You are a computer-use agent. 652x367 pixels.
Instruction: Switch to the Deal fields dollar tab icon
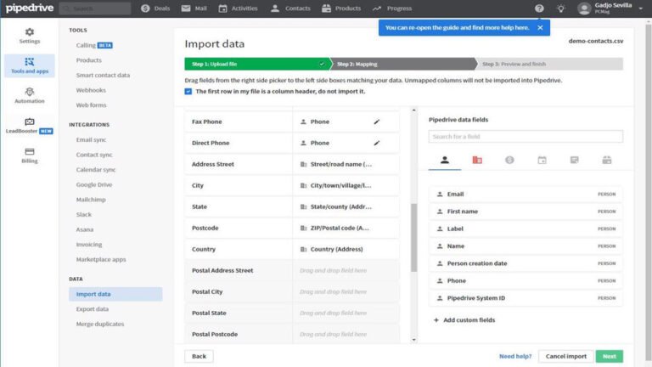509,160
